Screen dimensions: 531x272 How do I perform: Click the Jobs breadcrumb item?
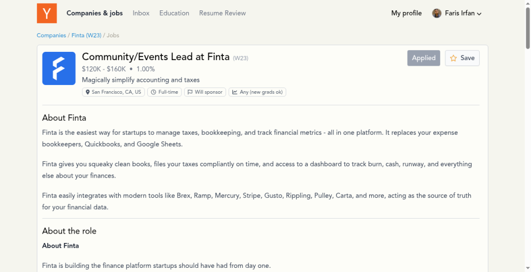(113, 35)
